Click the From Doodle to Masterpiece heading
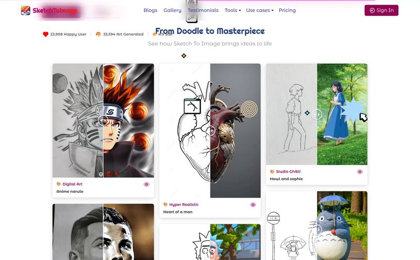The width and height of the screenshot is (420, 260). click(x=210, y=31)
